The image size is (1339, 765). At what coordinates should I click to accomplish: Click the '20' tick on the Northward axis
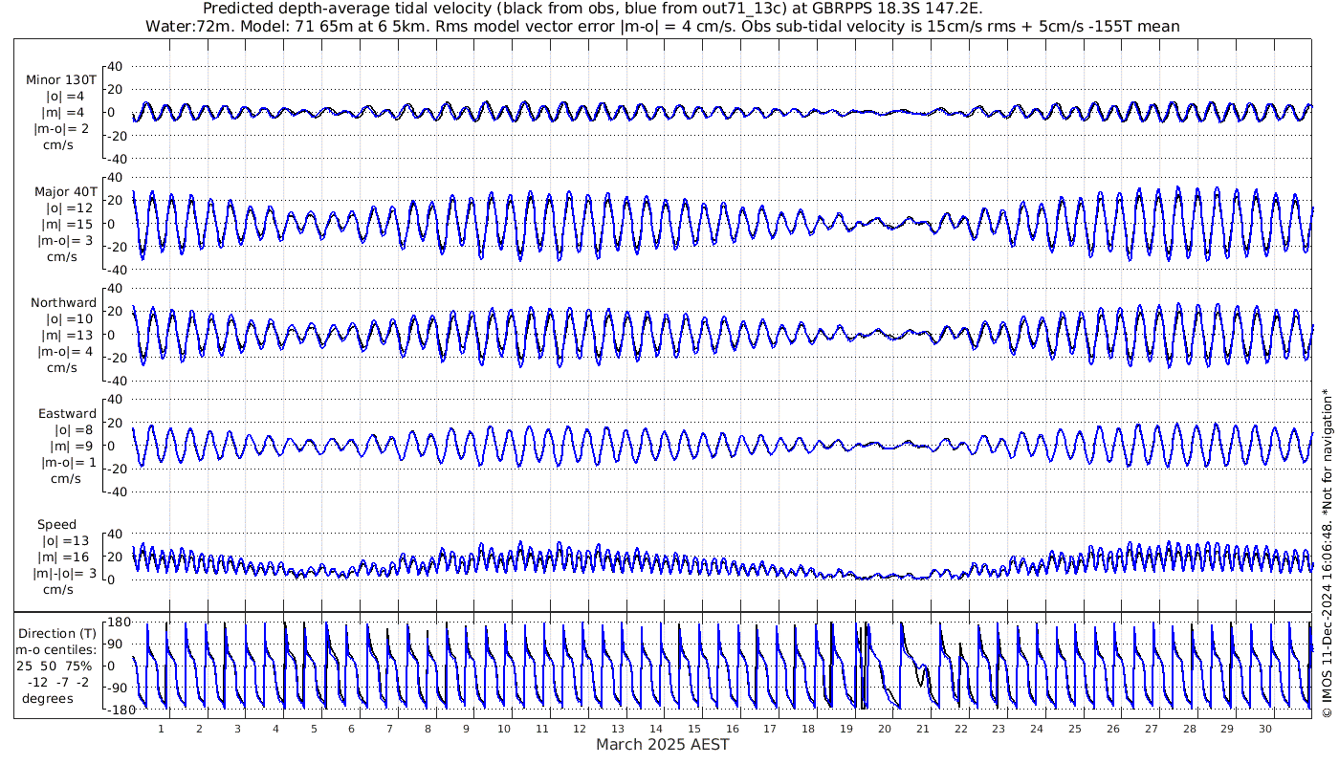click(x=116, y=311)
